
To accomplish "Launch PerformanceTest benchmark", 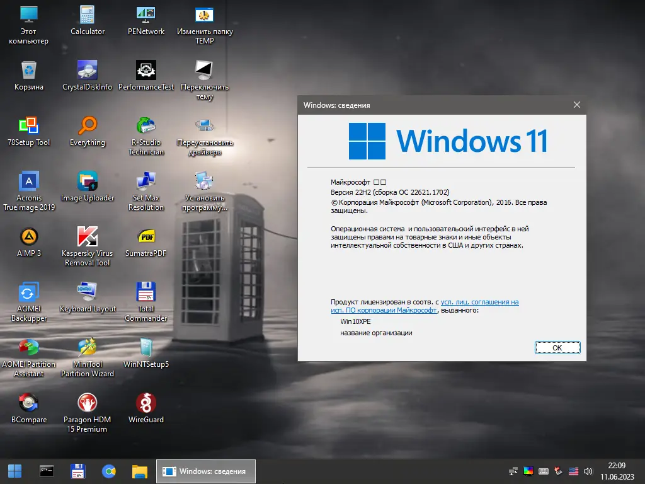I will [146, 71].
